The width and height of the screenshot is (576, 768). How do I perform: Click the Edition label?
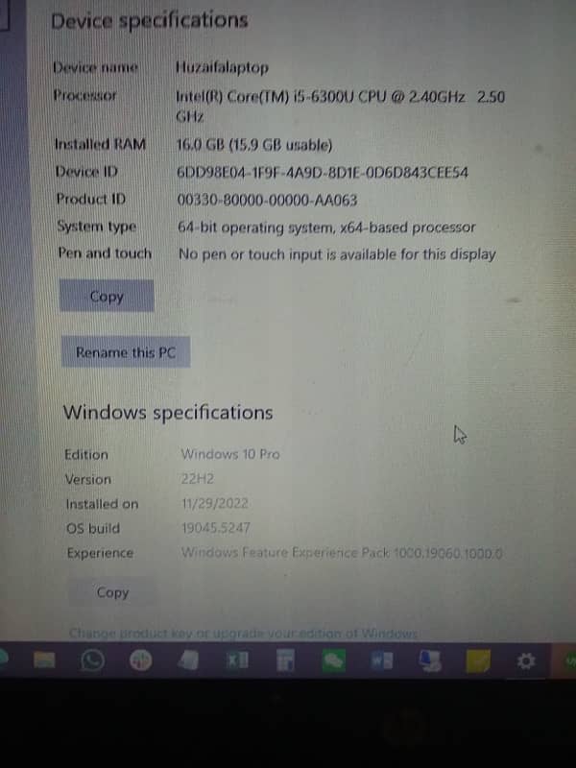[x=86, y=454]
